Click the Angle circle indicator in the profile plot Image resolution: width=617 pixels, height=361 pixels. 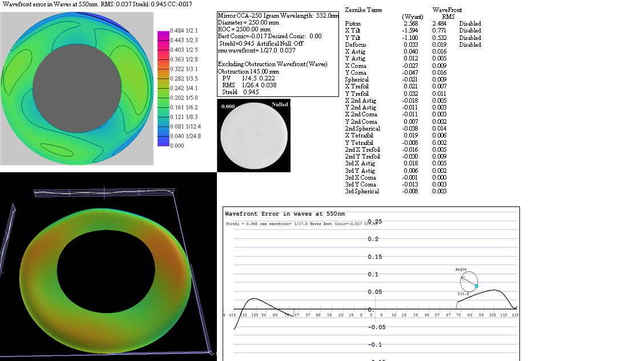click(x=469, y=282)
